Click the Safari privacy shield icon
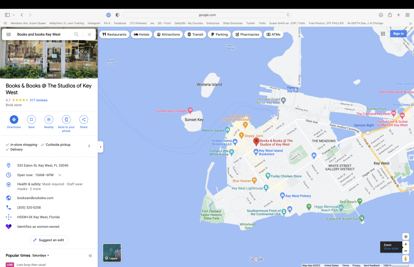The width and height of the screenshot is (414, 267). [117, 15]
